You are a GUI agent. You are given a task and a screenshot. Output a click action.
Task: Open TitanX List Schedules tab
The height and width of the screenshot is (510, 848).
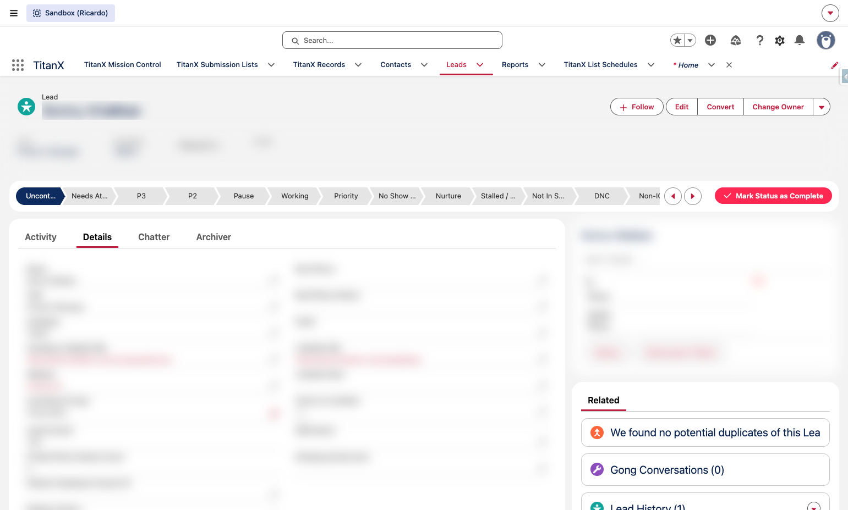pyautogui.click(x=601, y=65)
